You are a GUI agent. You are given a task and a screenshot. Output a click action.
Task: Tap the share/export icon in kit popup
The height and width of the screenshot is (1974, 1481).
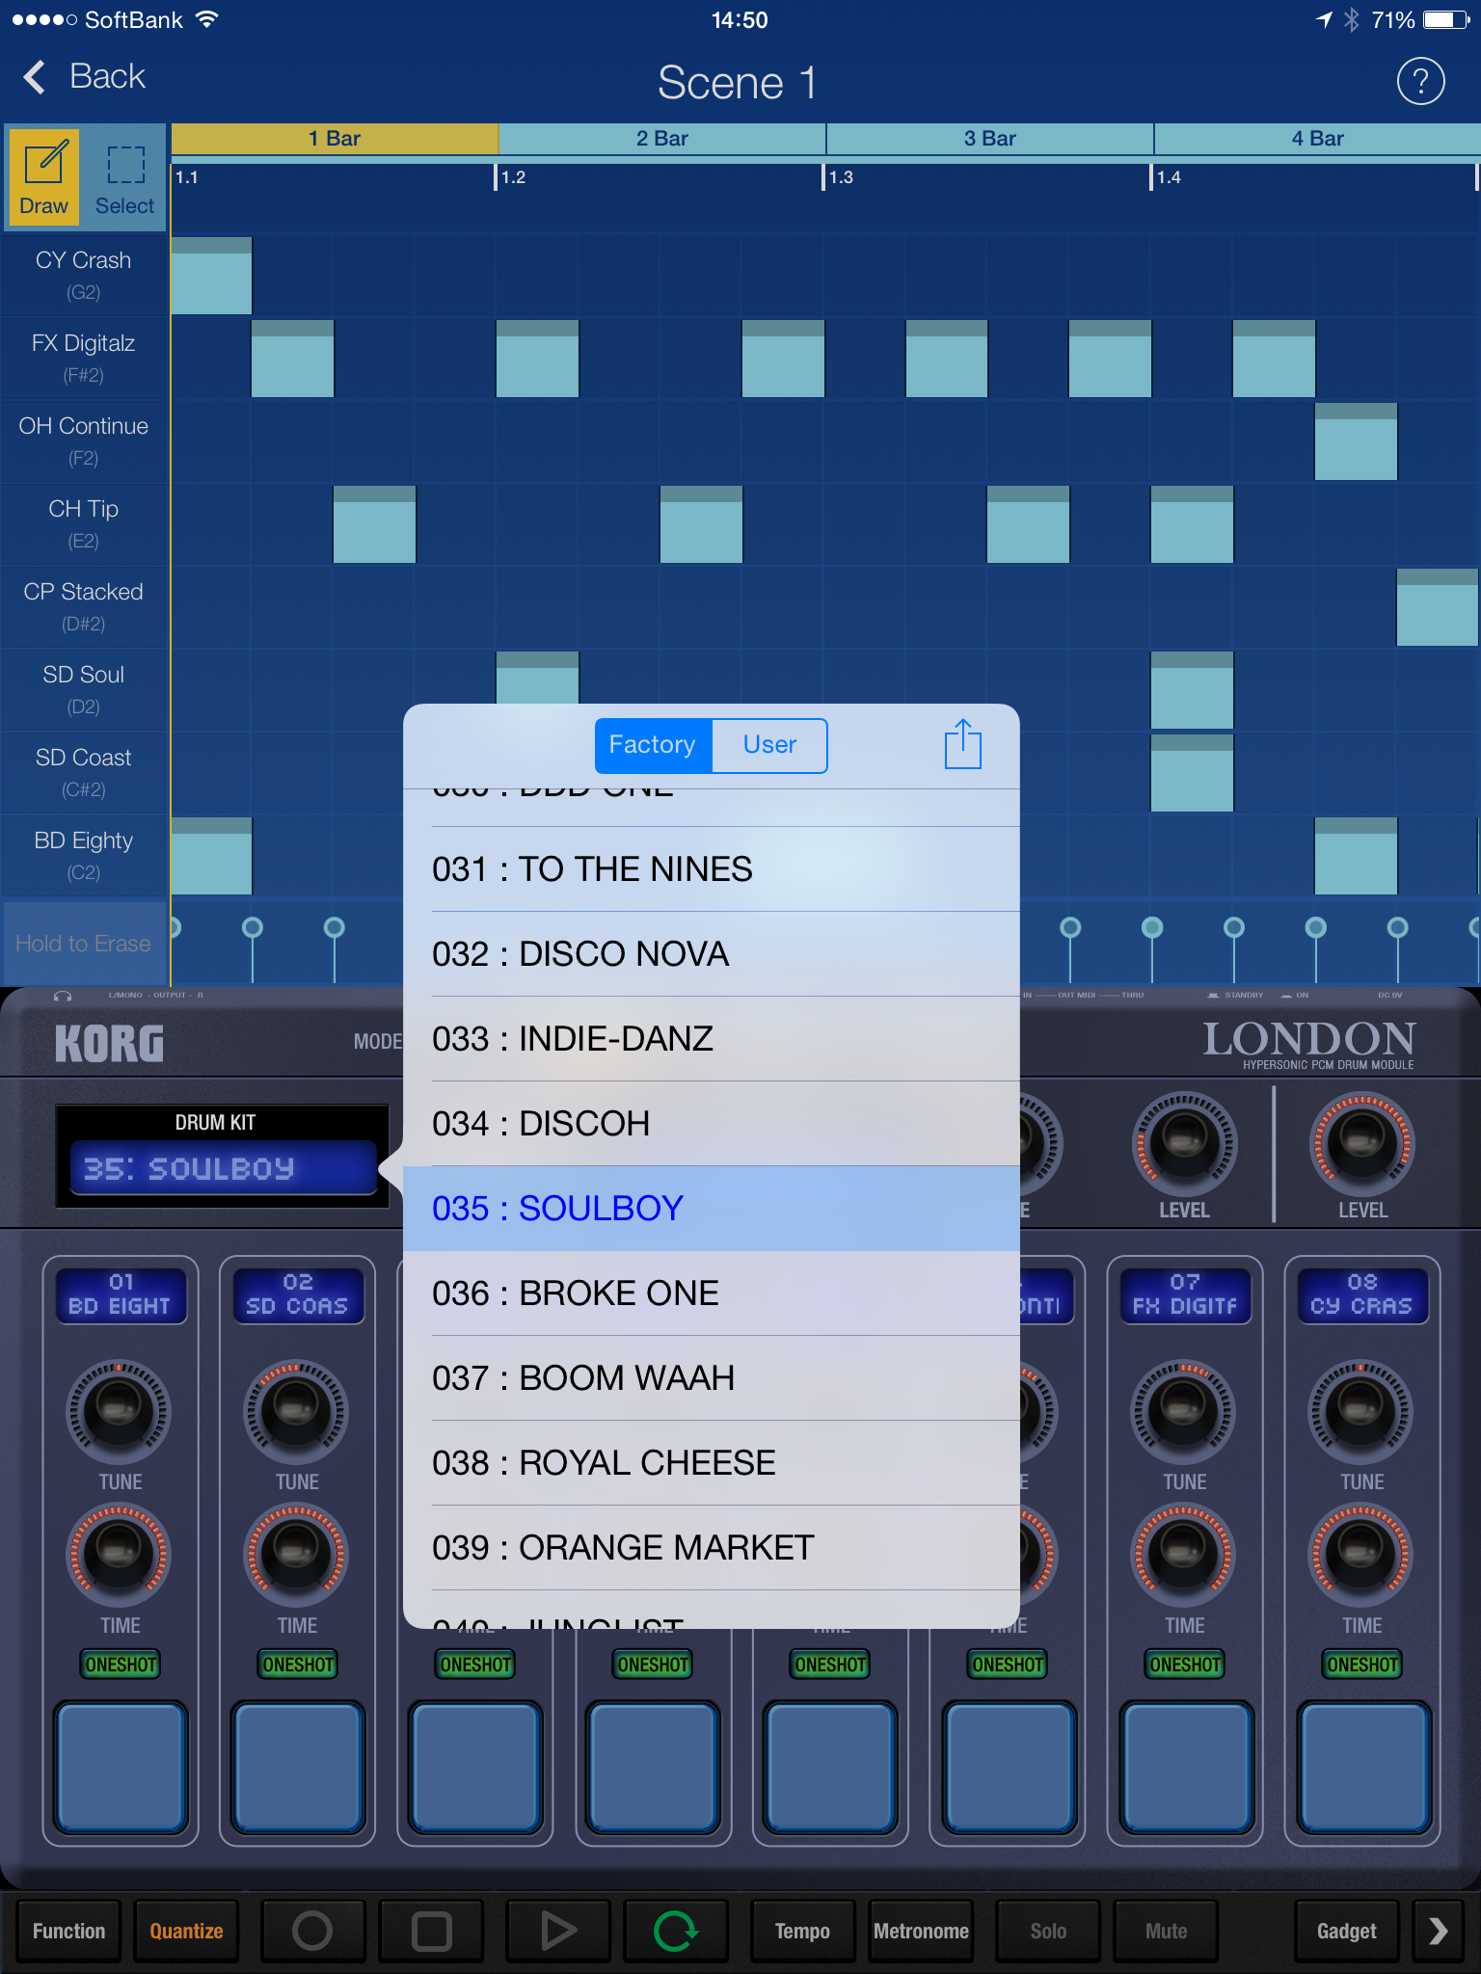tap(962, 744)
